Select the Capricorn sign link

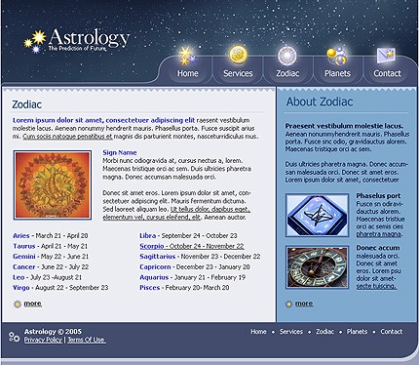tap(155, 266)
